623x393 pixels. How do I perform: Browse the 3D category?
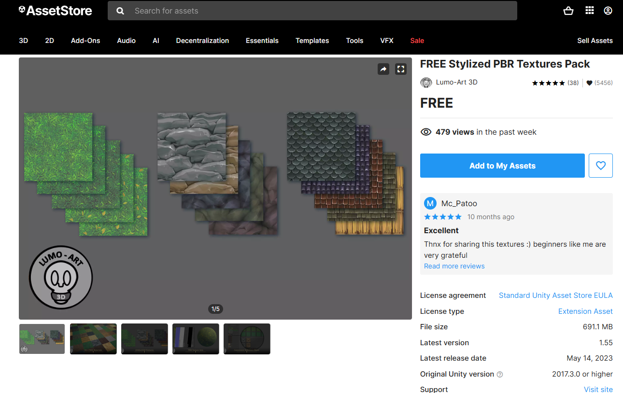pyautogui.click(x=23, y=41)
